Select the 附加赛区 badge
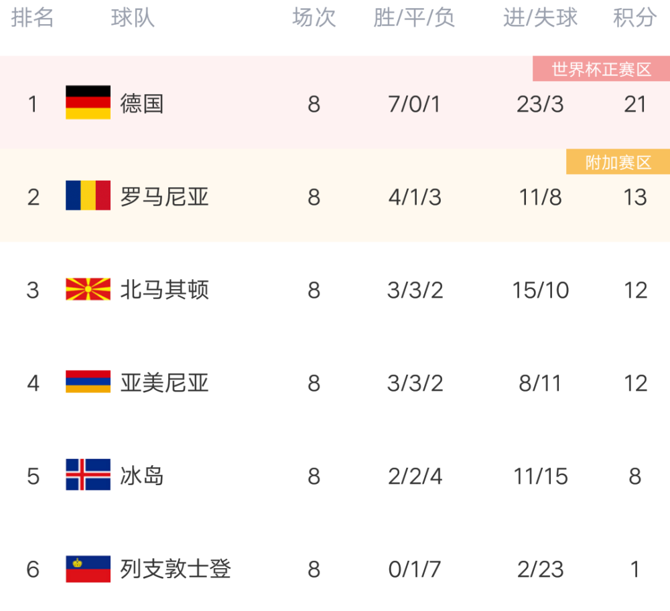The width and height of the screenshot is (670, 611). coord(618,162)
